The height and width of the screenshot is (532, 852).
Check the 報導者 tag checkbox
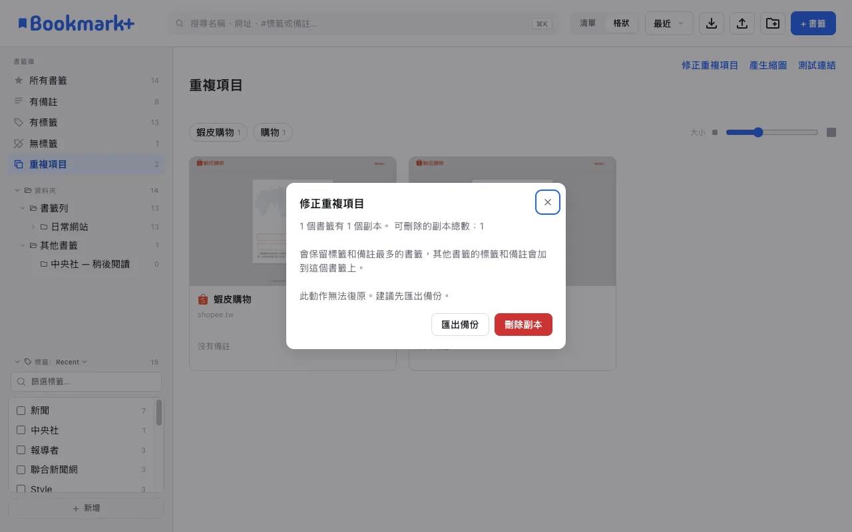point(21,450)
